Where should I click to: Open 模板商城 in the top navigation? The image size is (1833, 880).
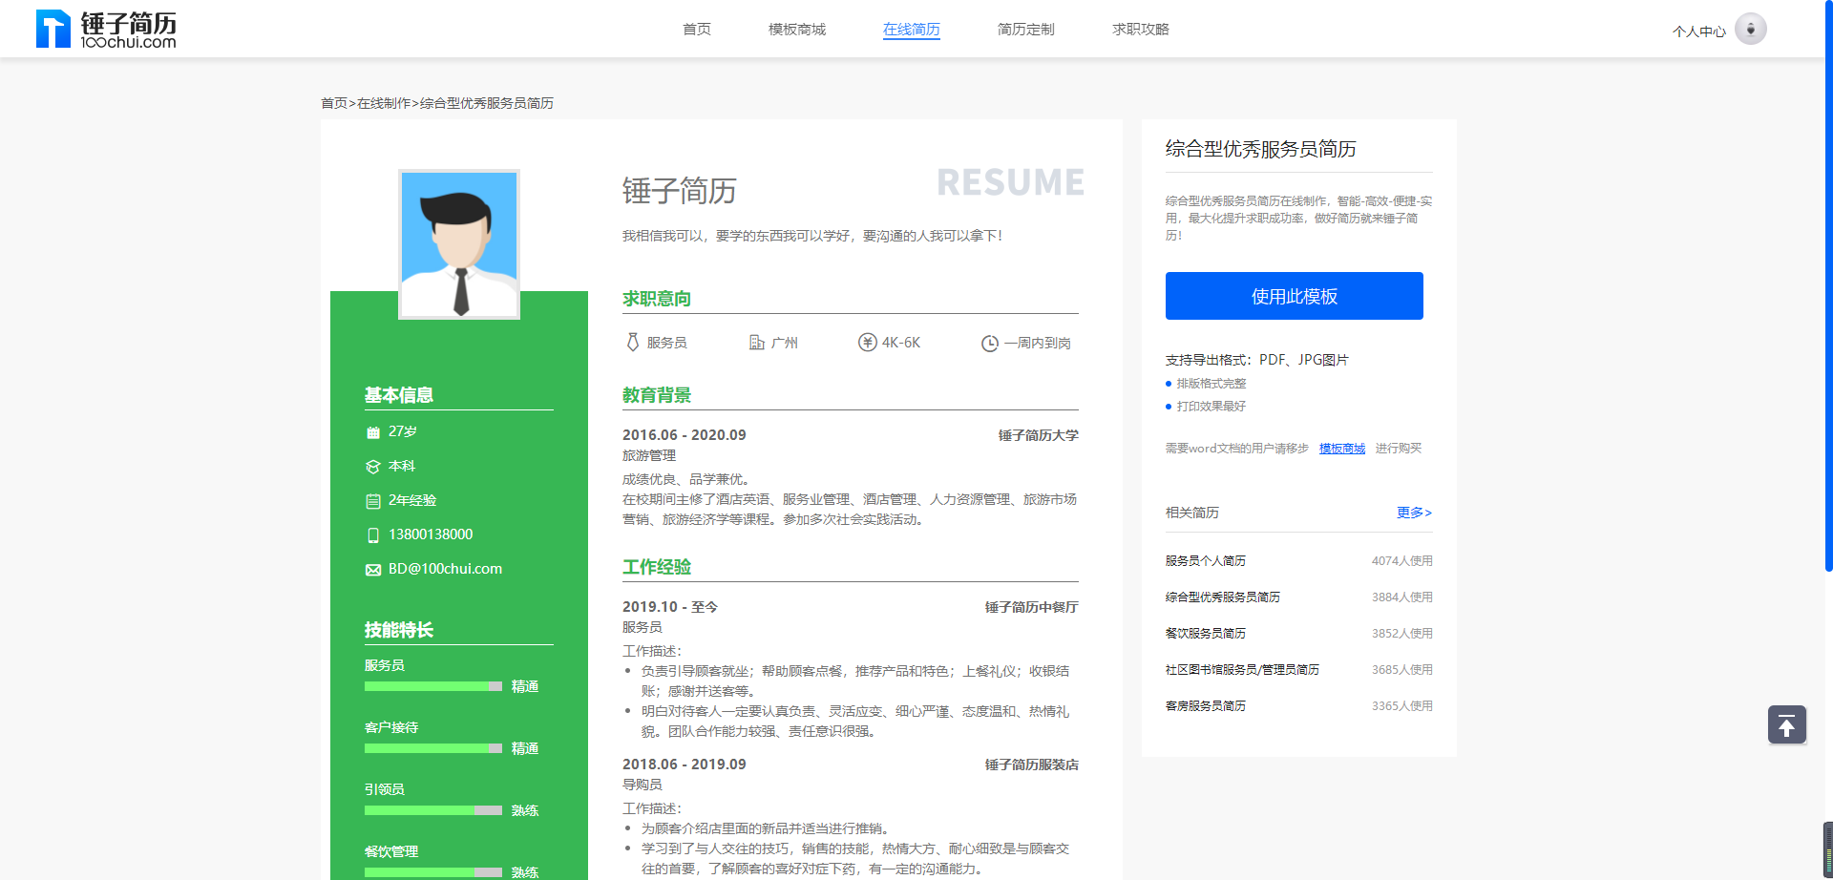point(797,30)
